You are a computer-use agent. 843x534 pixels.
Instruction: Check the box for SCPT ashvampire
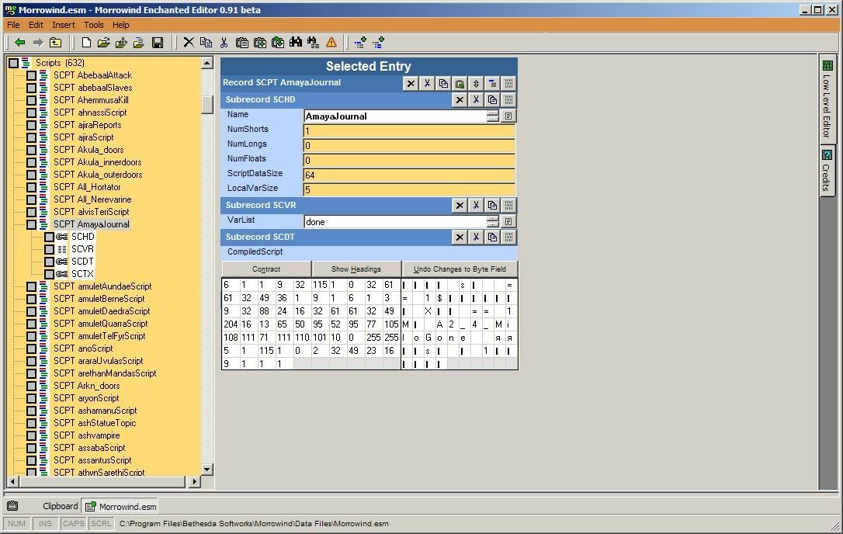click(32, 435)
